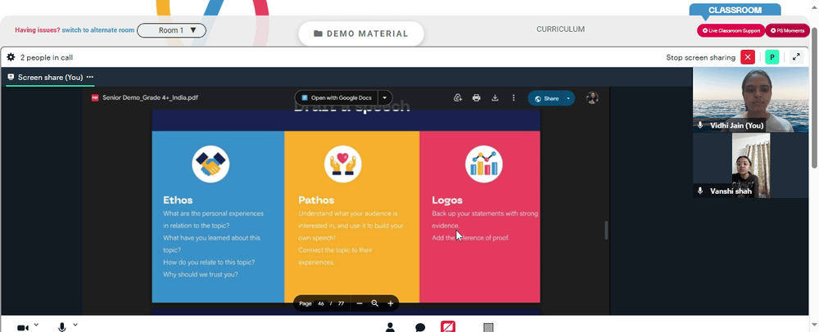Click Vanshi shah microphone status icon
Screen dimensions: 819x332
pos(700,191)
